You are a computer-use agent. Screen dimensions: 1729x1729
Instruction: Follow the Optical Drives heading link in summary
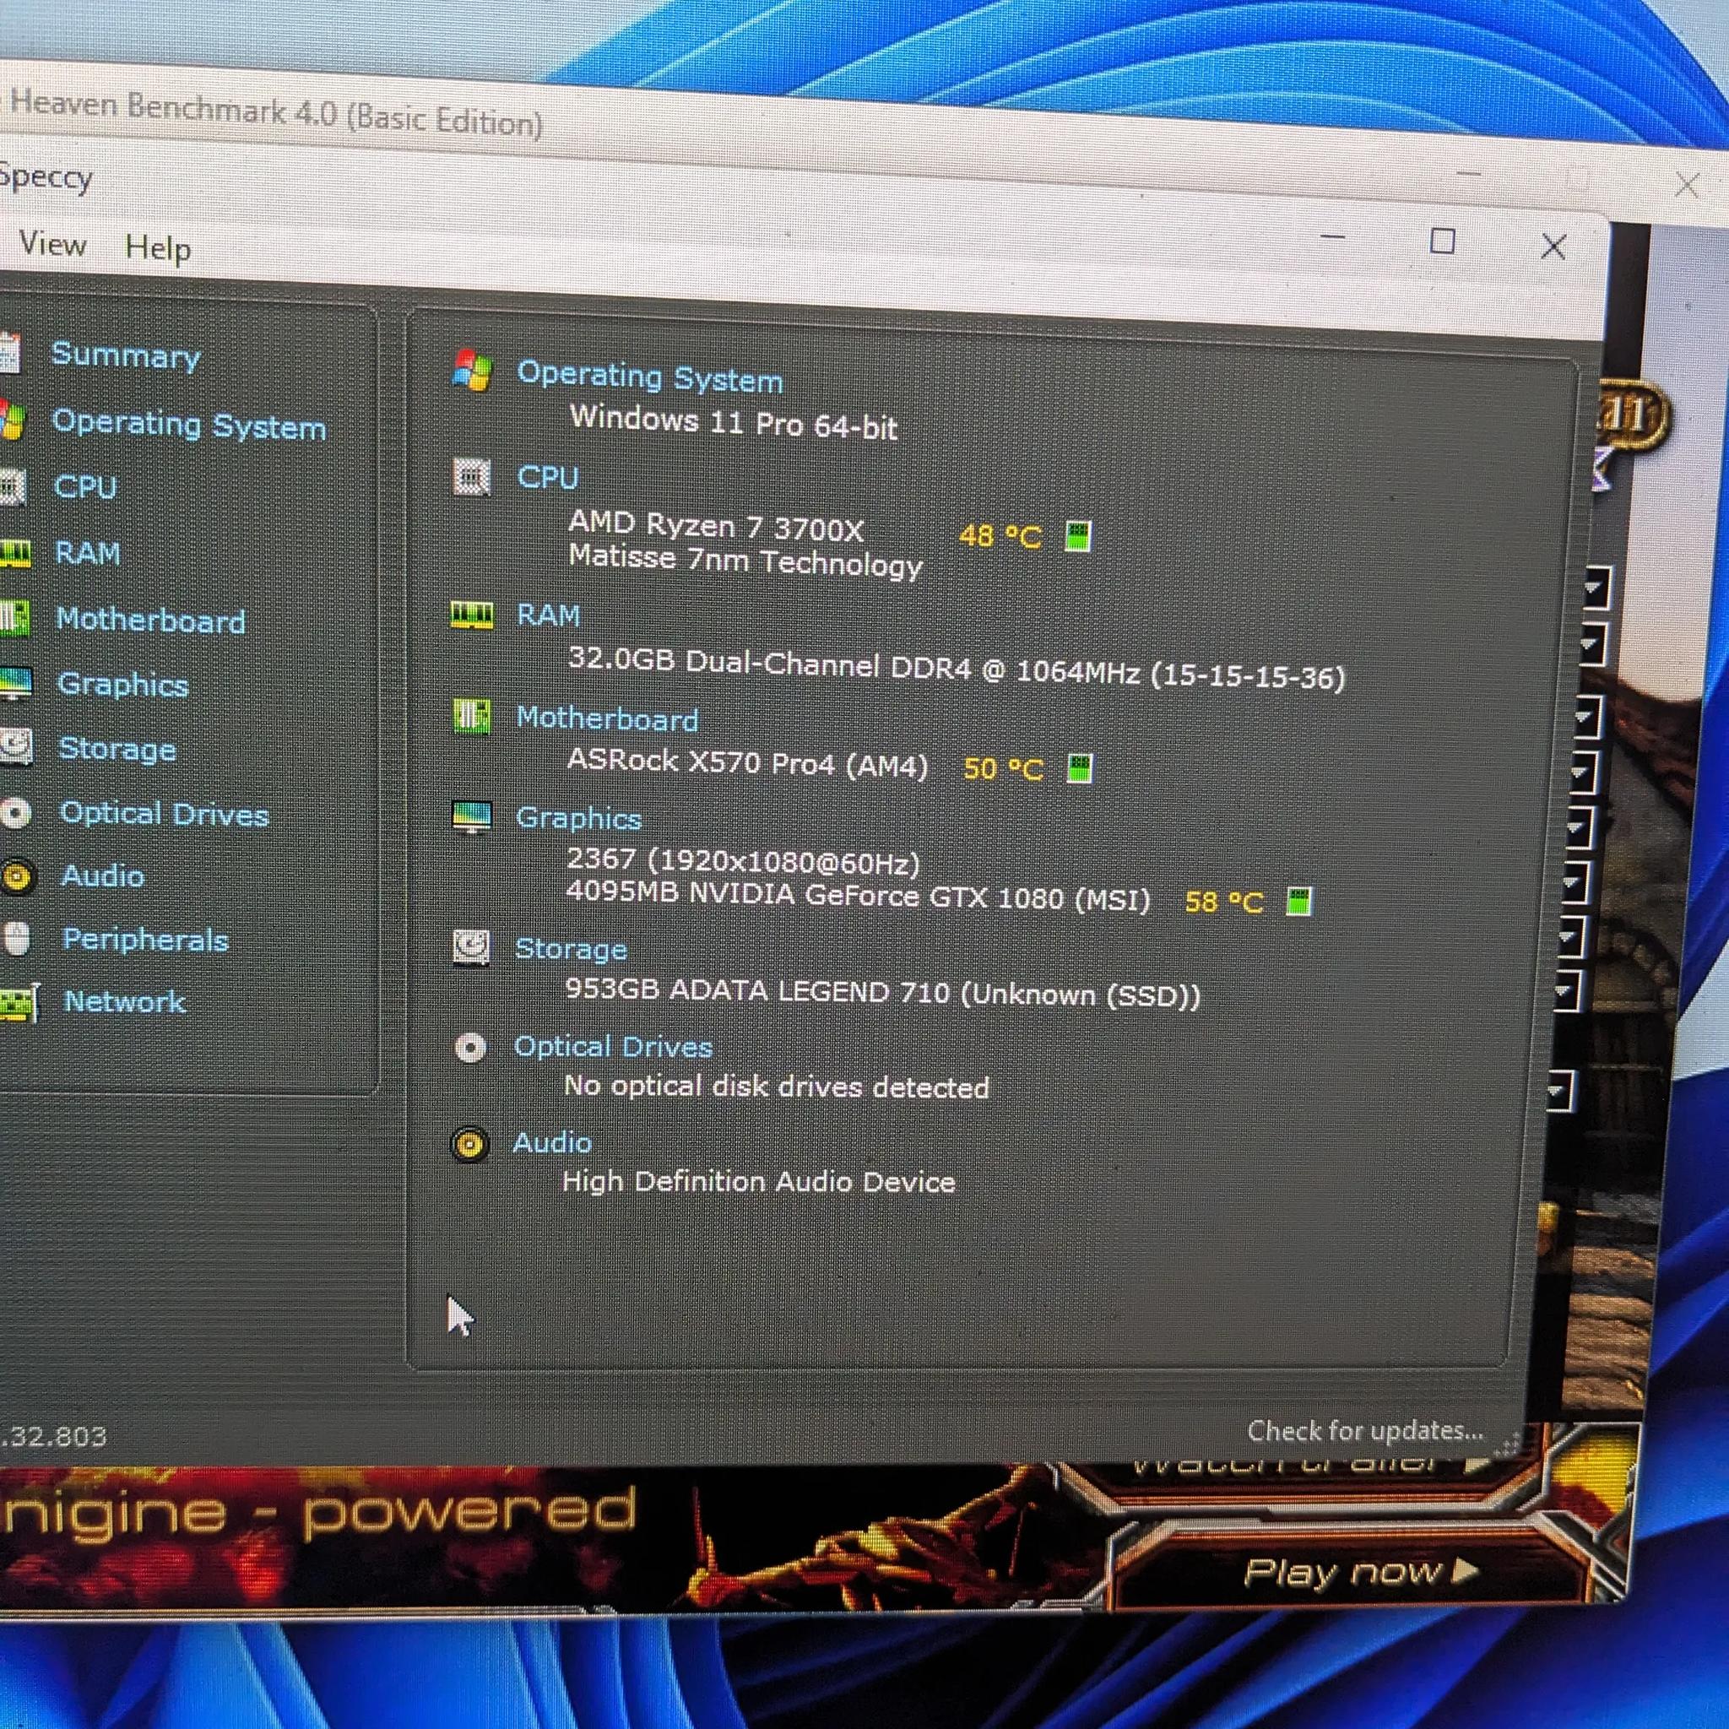click(613, 1046)
